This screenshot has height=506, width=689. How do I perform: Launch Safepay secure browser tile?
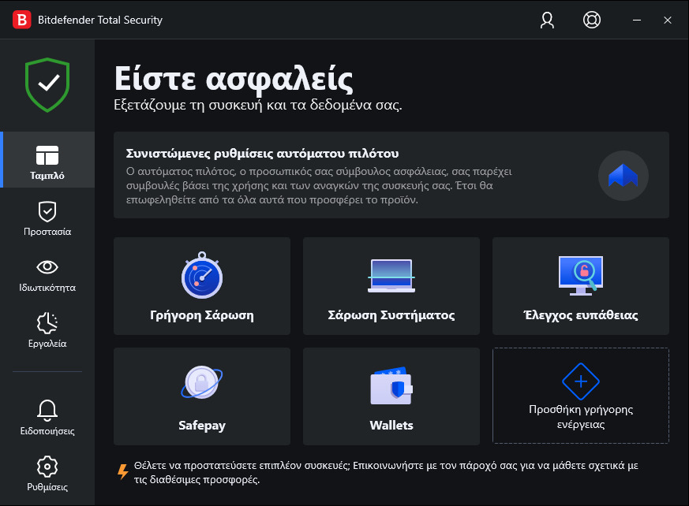click(x=202, y=396)
